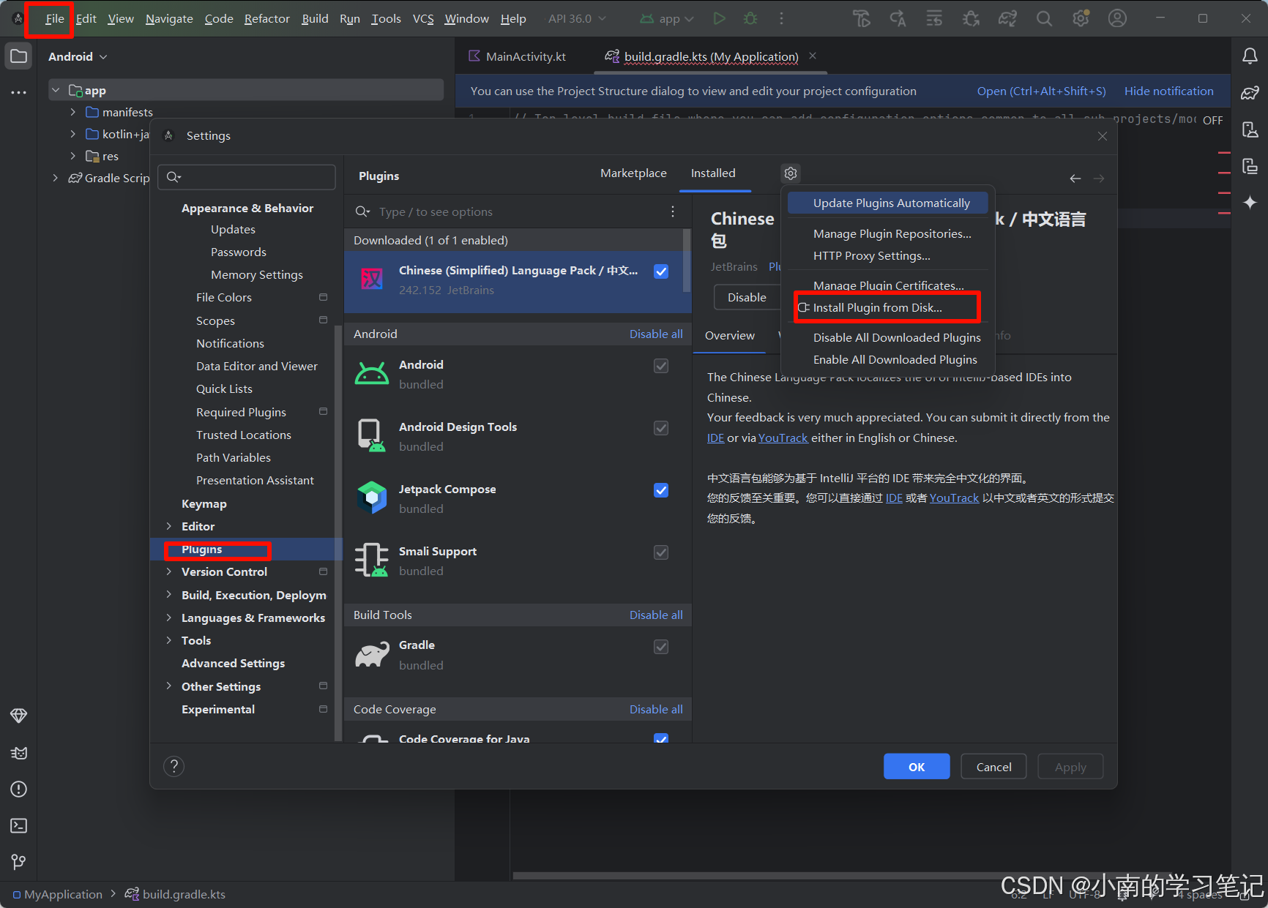Switch to the Marketplace tab
The image size is (1268, 908).
(633, 173)
